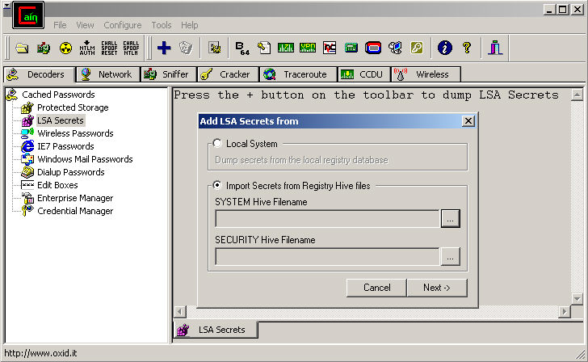The image size is (588, 362).
Task: Select Import Secrets from Registry Hive files
Action: click(217, 185)
